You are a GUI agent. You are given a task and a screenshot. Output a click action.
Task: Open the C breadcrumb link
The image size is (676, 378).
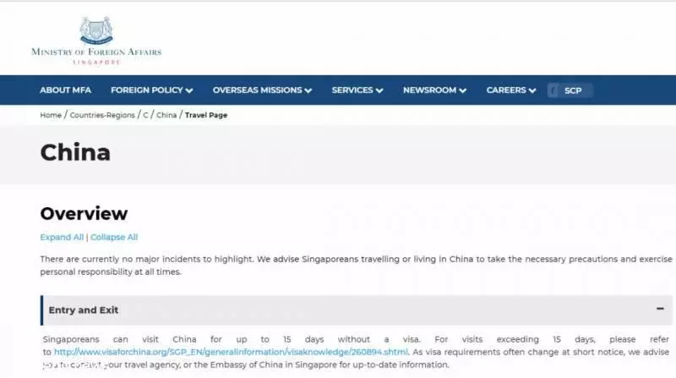click(145, 115)
